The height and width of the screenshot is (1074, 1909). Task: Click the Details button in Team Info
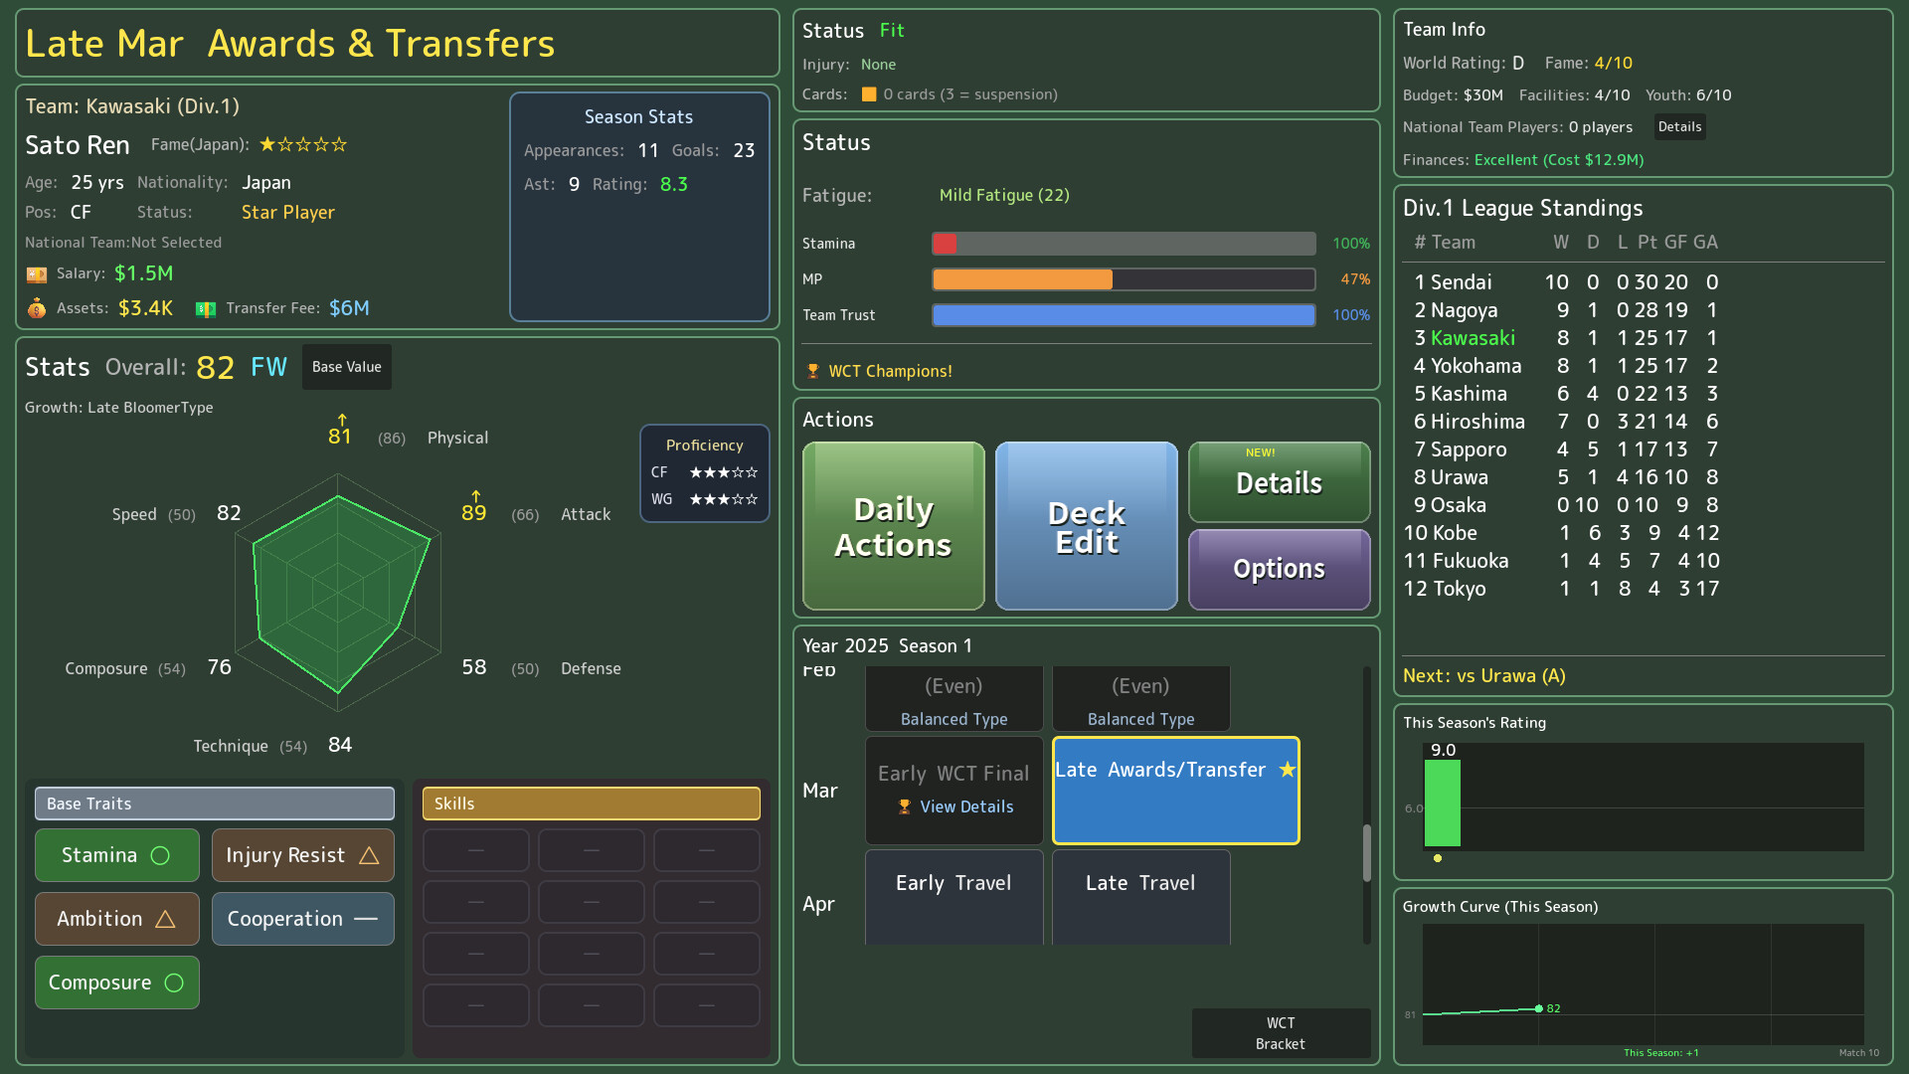1679,126
